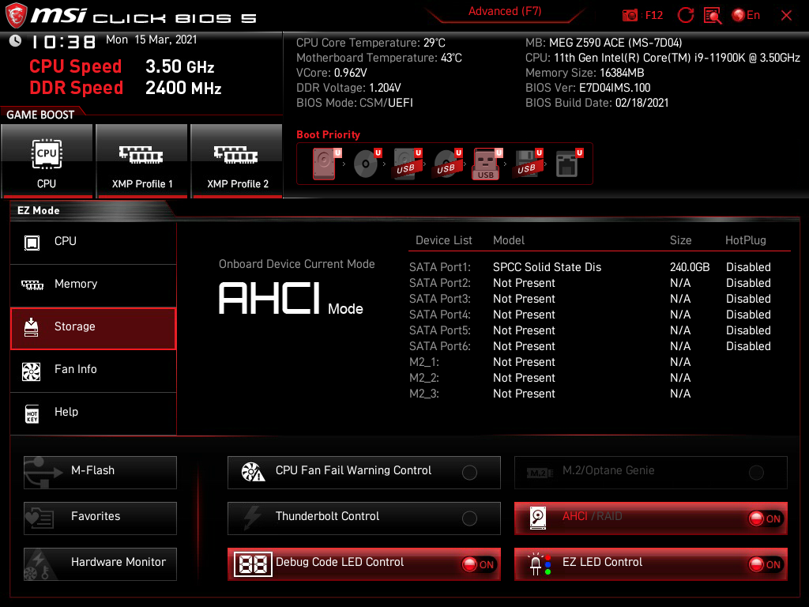Viewport: 809px width, 607px height.
Task: Select the USB floppy boot device
Action: point(529,164)
